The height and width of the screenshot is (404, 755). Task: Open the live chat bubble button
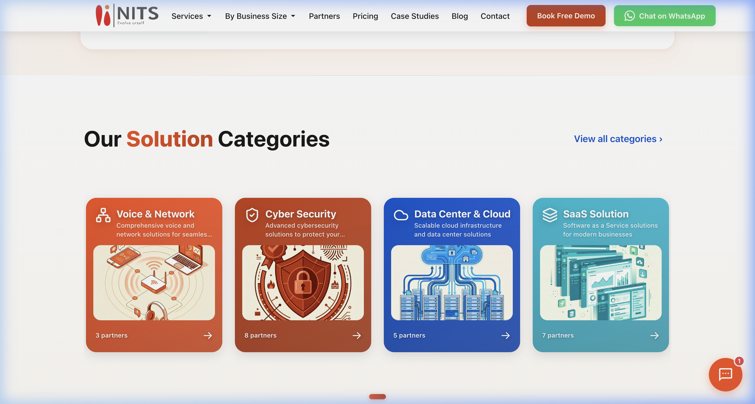coord(725,374)
